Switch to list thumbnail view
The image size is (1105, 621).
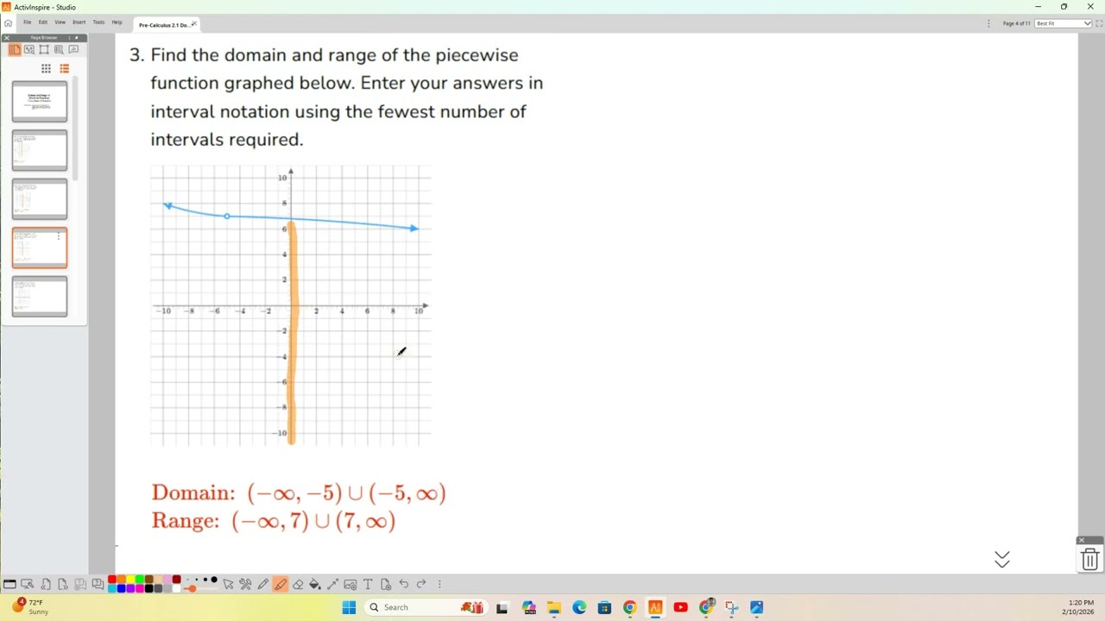tap(65, 68)
